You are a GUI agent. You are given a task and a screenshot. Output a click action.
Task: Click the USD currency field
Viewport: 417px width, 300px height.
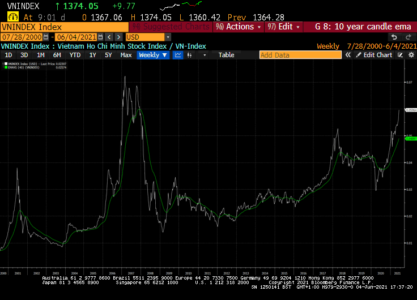point(145,37)
